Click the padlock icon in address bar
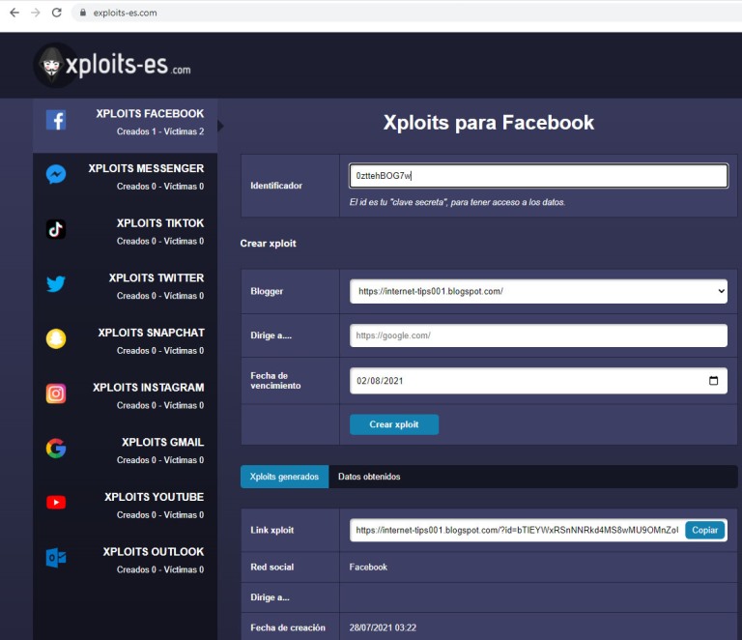742x640 pixels. tap(83, 13)
